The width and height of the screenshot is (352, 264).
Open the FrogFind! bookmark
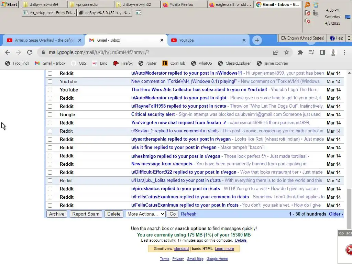click(17, 63)
